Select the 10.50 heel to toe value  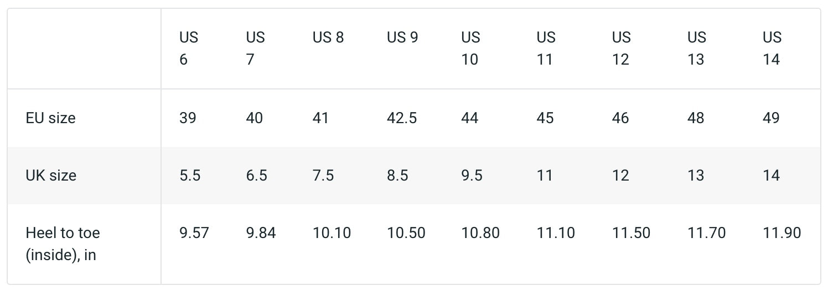pos(406,233)
